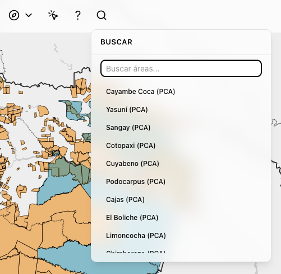Select El Boliche (PCA) entry

coord(132,218)
